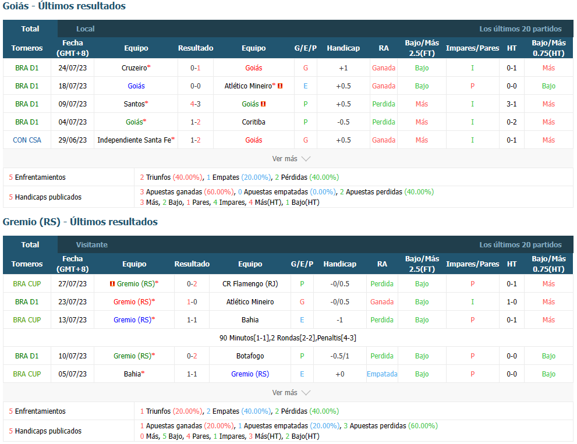Image resolution: width=577 pixels, height=444 pixels.
Task: Click handicap -0.5/1 in Botafogo row
Action: (339, 356)
